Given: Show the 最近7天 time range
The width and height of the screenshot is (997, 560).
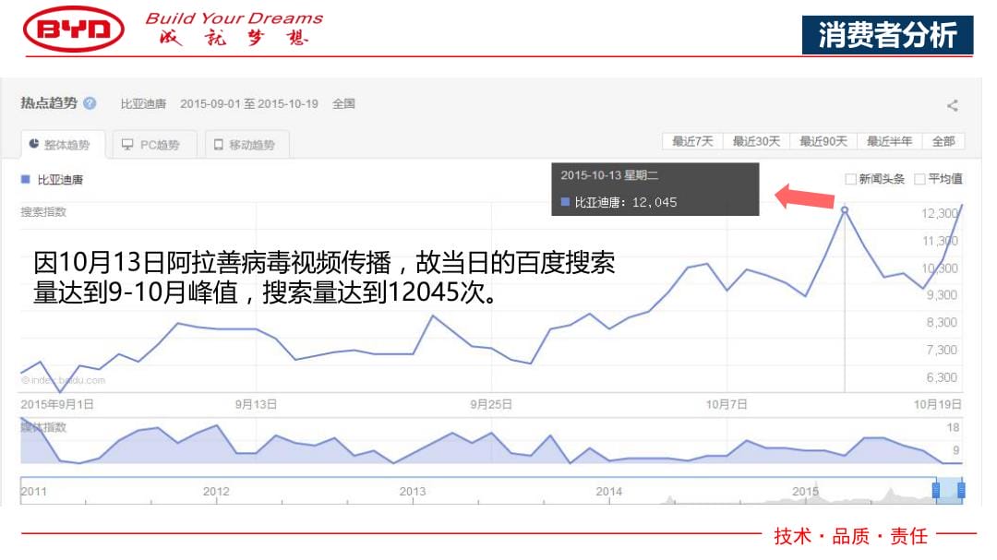Looking at the screenshot, I should coord(692,141).
